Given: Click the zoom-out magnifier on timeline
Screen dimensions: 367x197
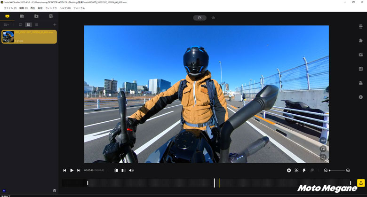Looking at the screenshot, I should [x=326, y=170].
